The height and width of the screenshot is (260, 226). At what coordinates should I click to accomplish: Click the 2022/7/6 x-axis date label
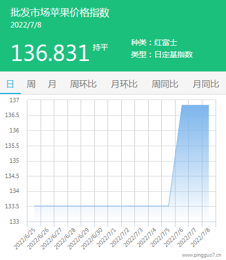coord(173,237)
